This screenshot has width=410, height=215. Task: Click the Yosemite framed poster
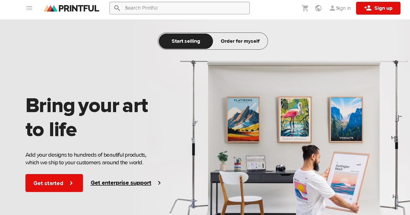click(346, 119)
